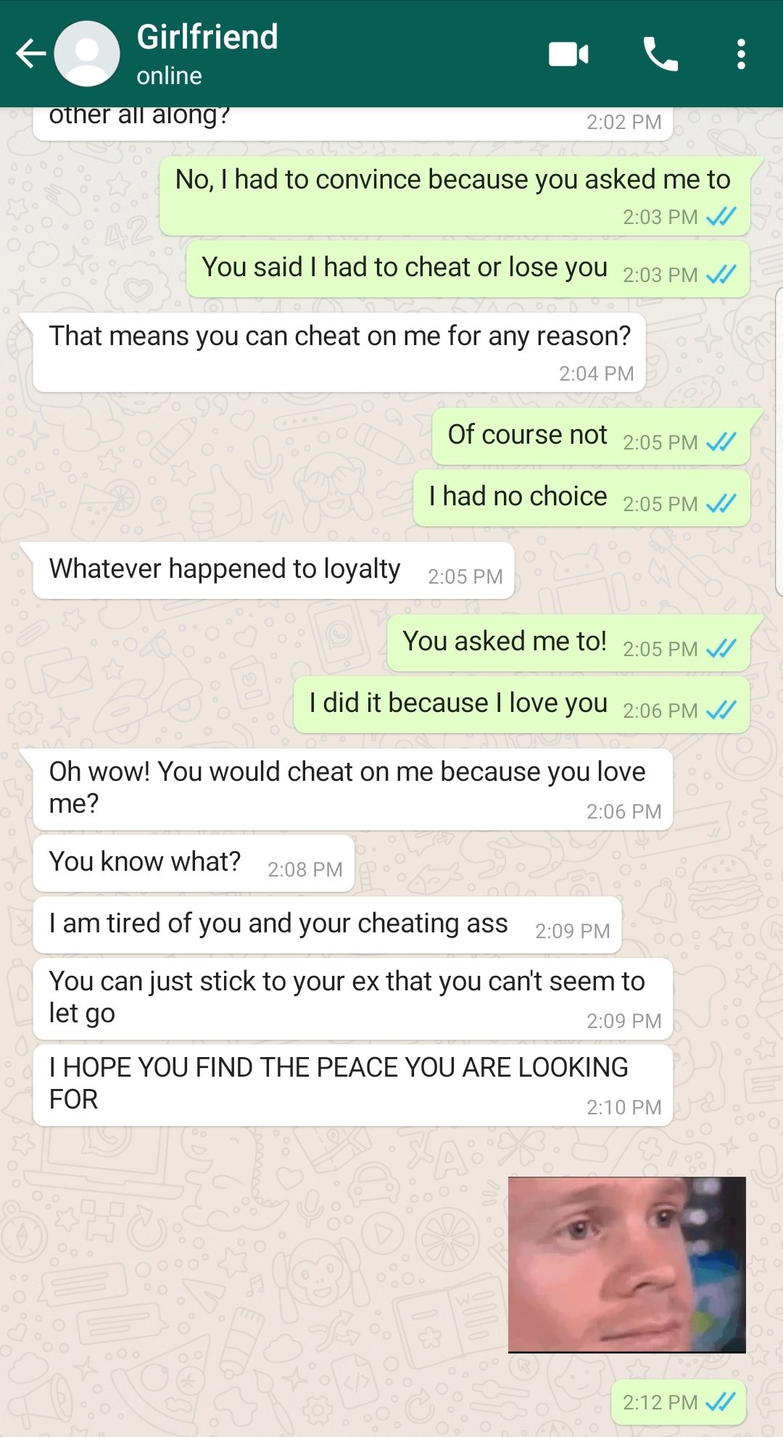Start a video call
Image resolution: width=783 pixels, height=1437 pixels.
tap(568, 54)
